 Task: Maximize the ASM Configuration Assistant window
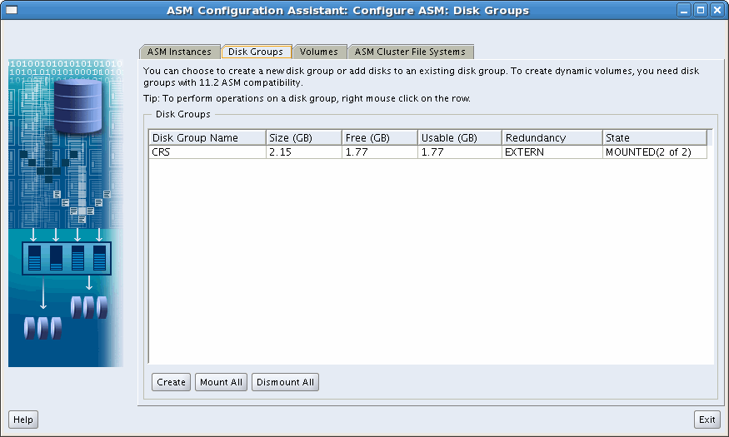tap(700, 11)
